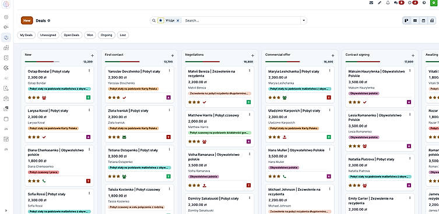Image resolution: width=439 pixels, height=214 pixels.
Task: Select the Won filter
Action: [90, 35]
